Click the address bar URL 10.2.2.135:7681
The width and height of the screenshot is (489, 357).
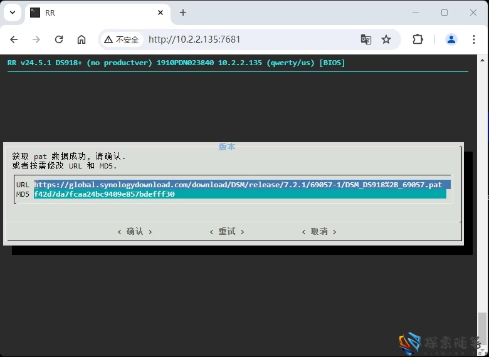[194, 39]
